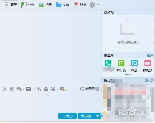Open the group phone call app icon

coord(108,63)
